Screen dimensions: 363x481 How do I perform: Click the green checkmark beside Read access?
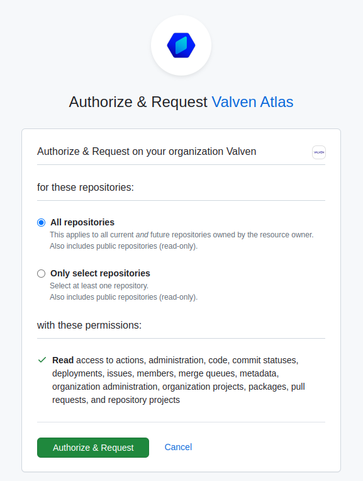pyautogui.click(x=42, y=360)
